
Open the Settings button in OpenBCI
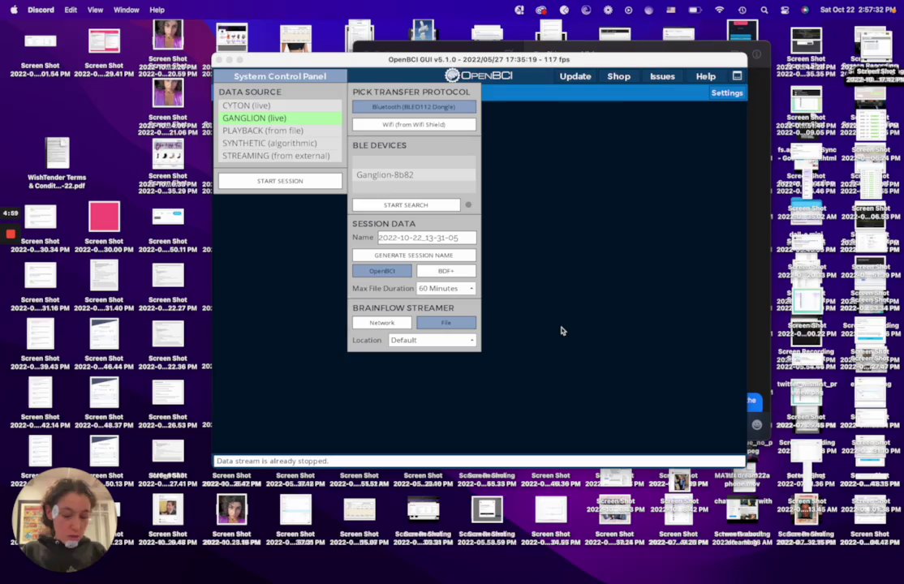point(727,92)
